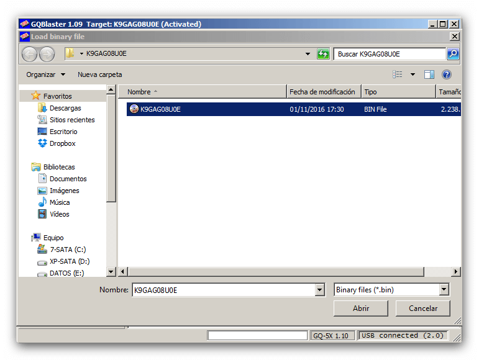This screenshot has height=360, width=479.
Task: Toggle the preview pane icon
Action: pos(429,74)
